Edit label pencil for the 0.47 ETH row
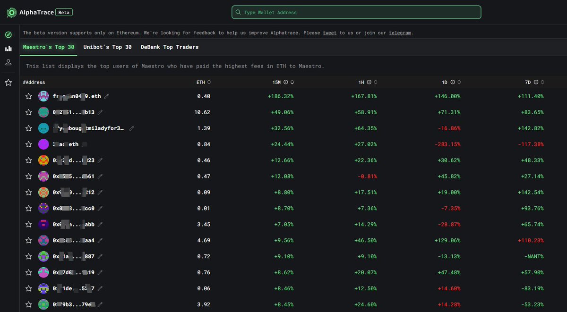This screenshot has width=567, height=312. 100,177
